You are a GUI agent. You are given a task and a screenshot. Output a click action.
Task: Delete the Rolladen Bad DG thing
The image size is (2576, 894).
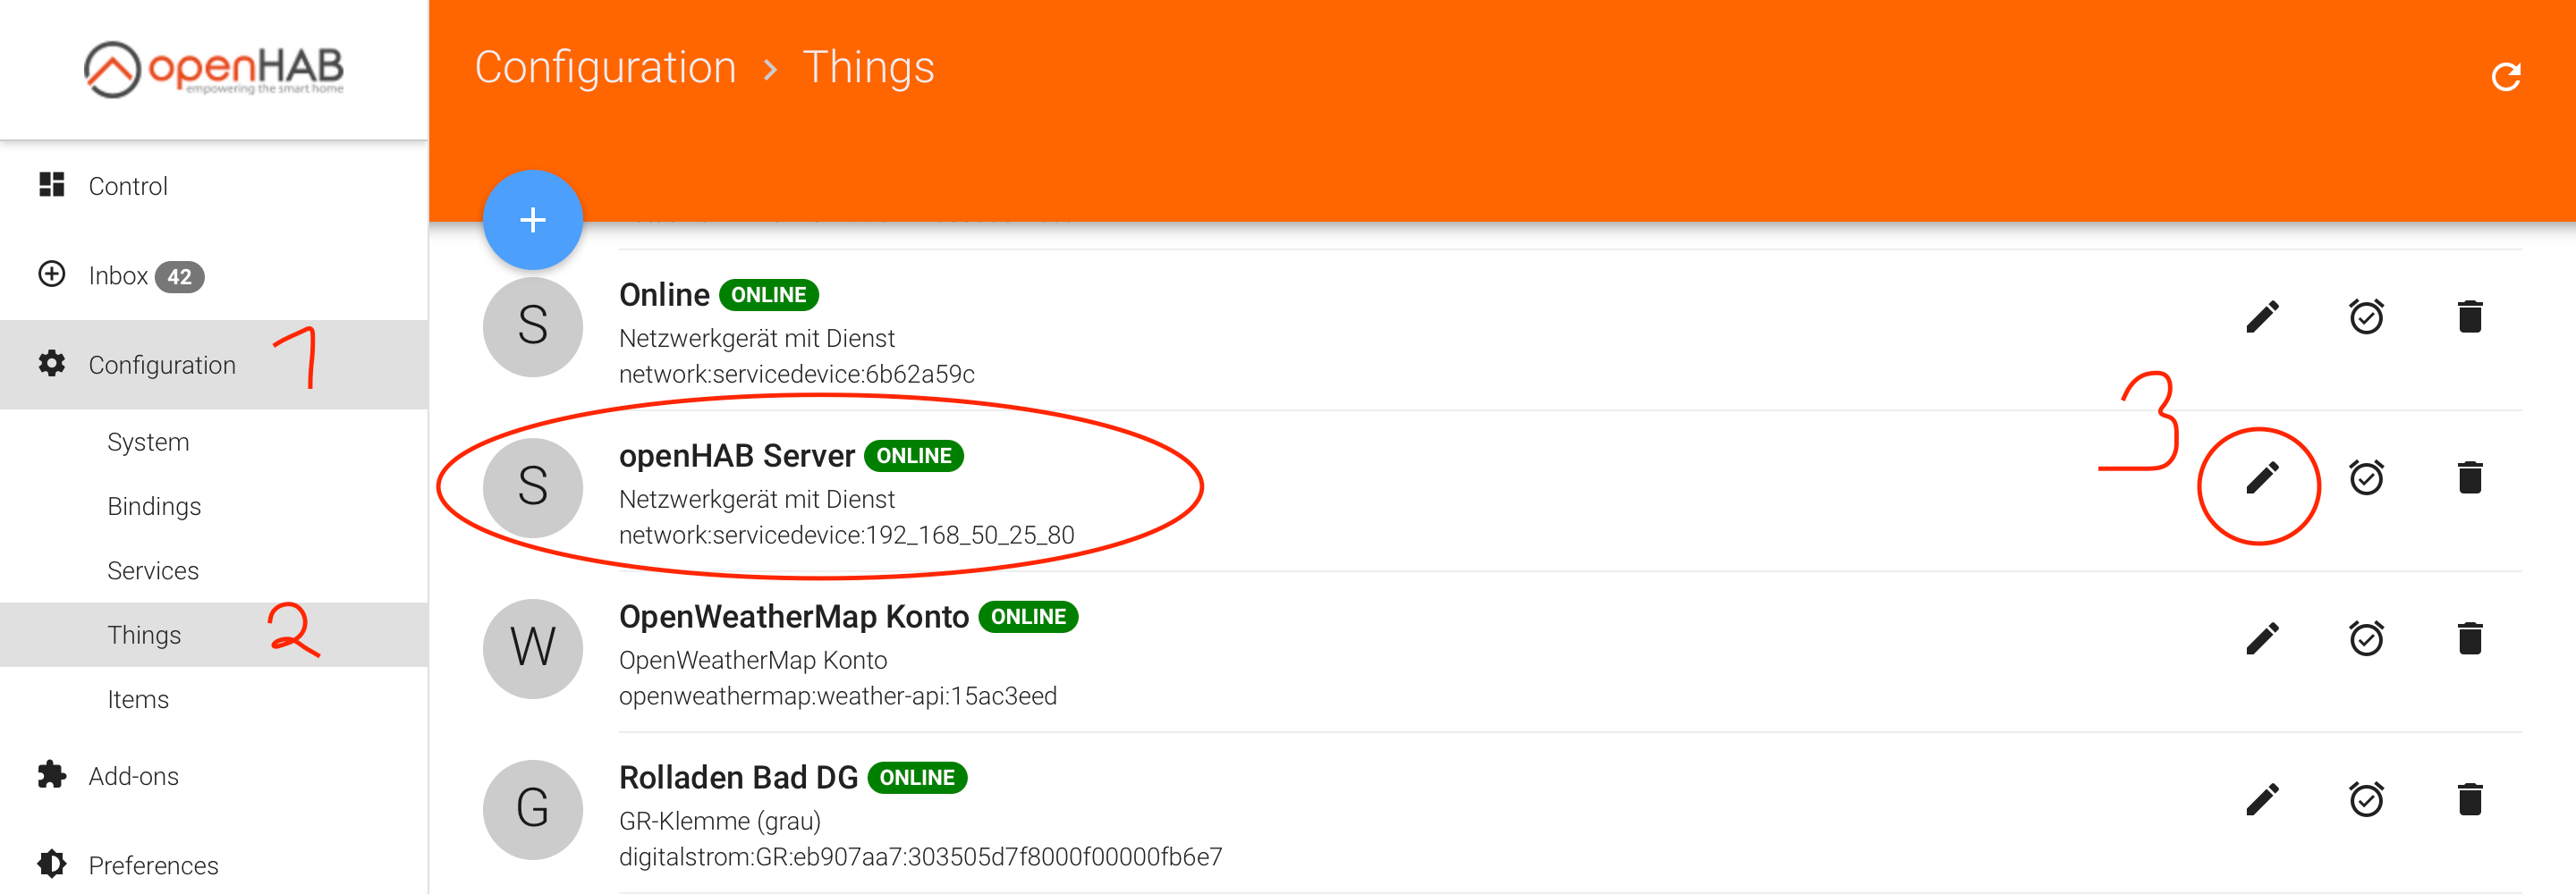point(2469,800)
